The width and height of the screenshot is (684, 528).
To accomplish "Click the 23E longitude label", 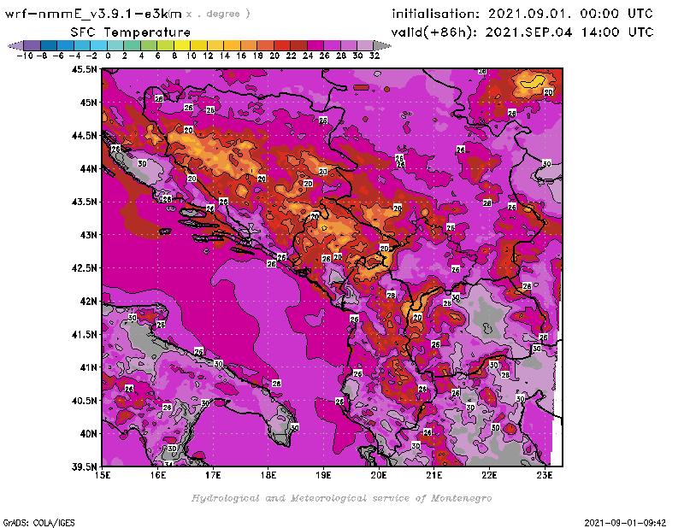I will pyautogui.click(x=545, y=475).
